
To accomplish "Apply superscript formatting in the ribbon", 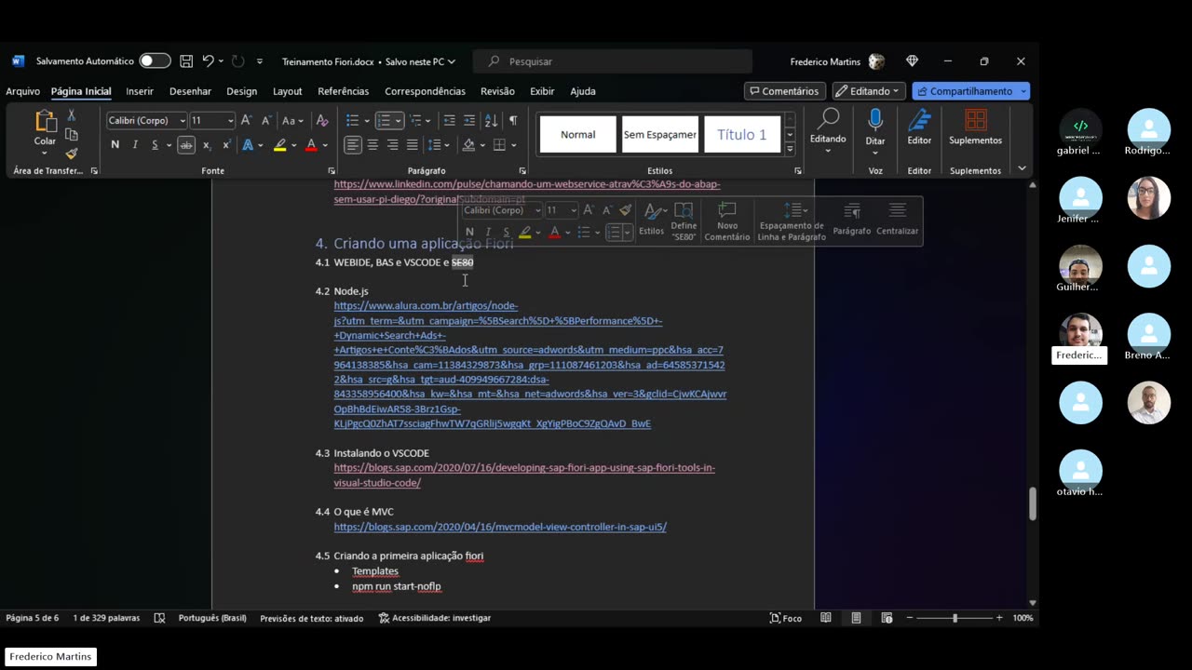I will pos(226,145).
